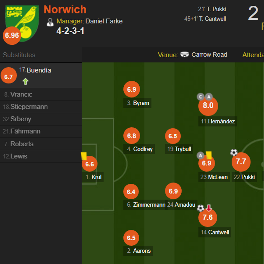Select substitute Vrancic in the list

(x=21, y=95)
